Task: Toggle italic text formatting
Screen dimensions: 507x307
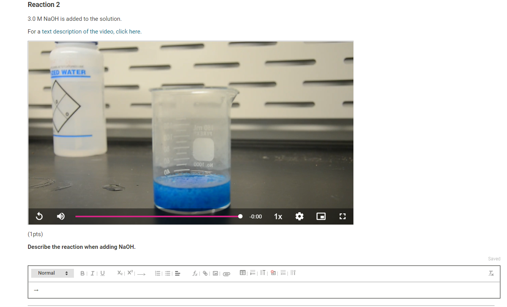Action: point(92,273)
